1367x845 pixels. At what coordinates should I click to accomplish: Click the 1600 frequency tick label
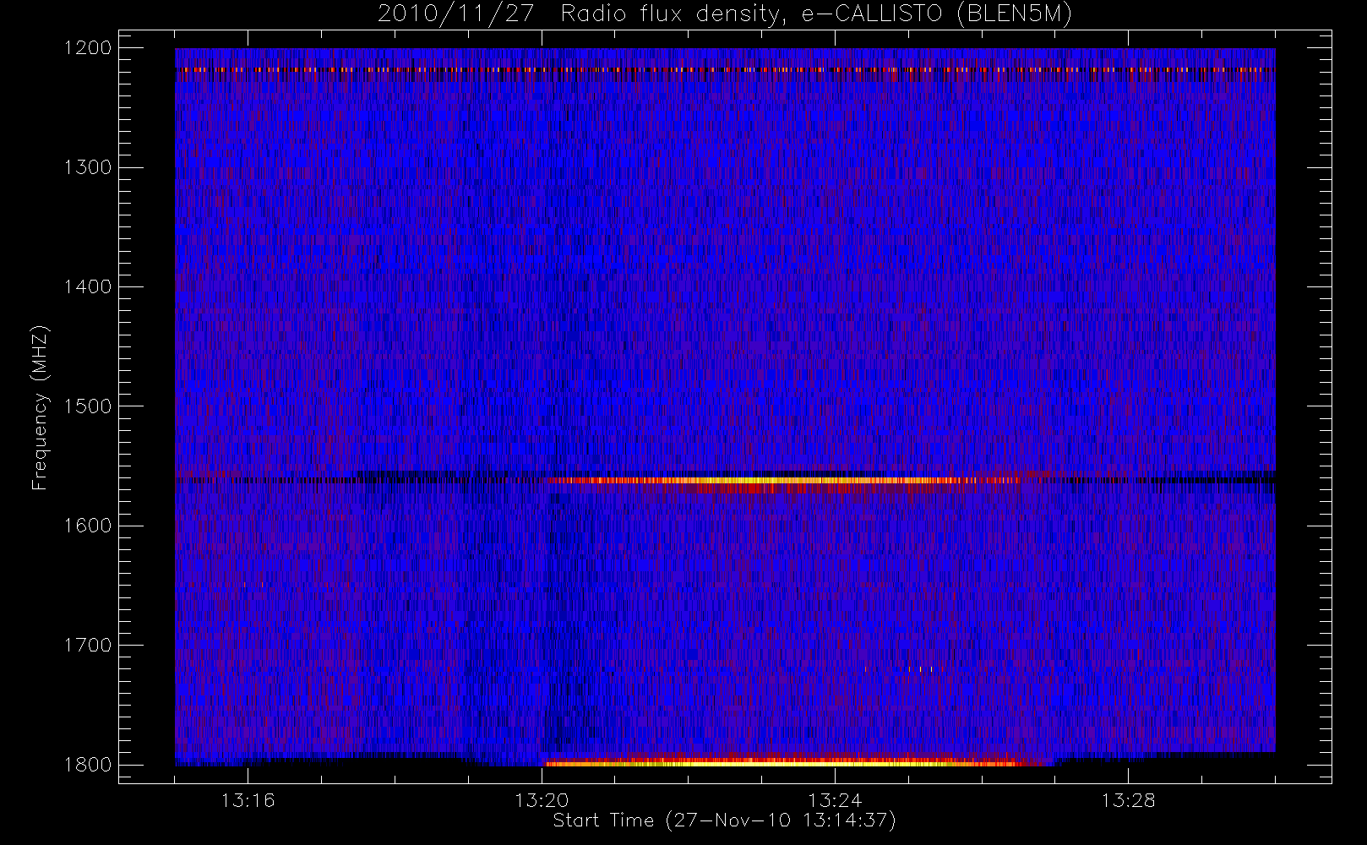pyautogui.click(x=88, y=526)
